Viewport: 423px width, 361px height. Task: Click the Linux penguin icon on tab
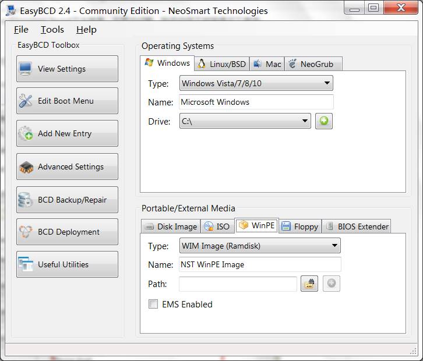(201, 64)
